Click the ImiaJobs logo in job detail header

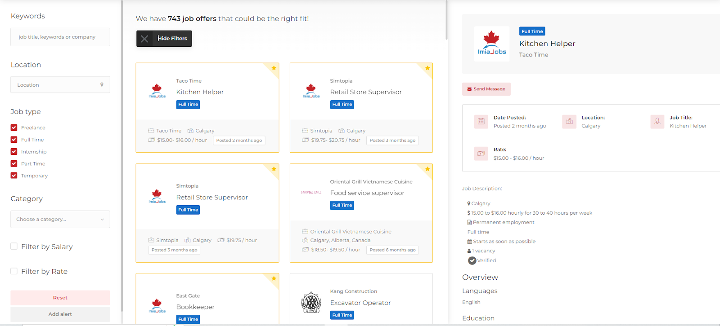pos(491,44)
